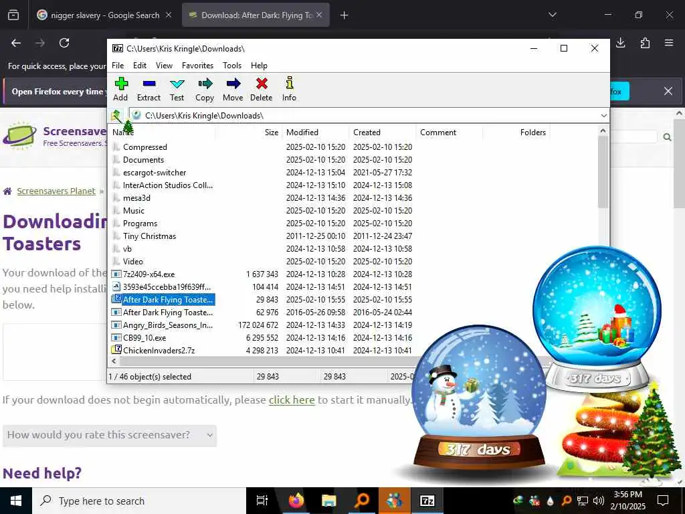The width and height of the screenshot is (685, 514).
Task: Select the 3593e45ccebba19f639ff... file
Action: coord(167,286)
